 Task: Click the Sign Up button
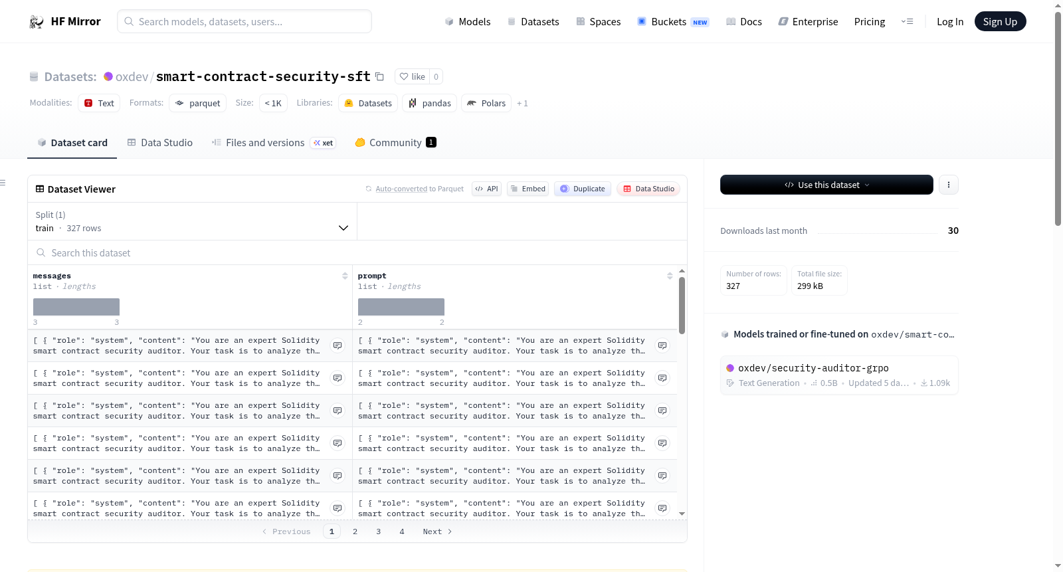pos(1000,22)
